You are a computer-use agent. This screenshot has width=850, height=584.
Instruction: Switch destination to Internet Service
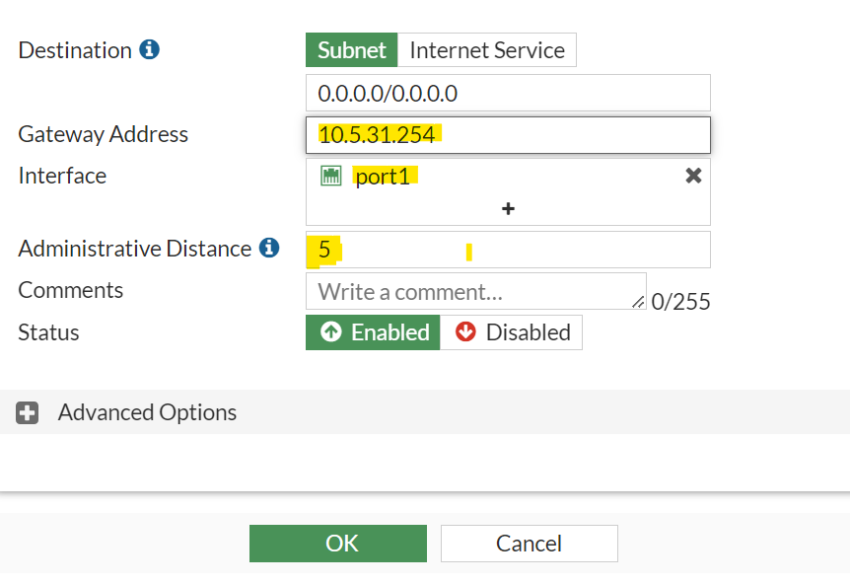click(x=487, y=50)
